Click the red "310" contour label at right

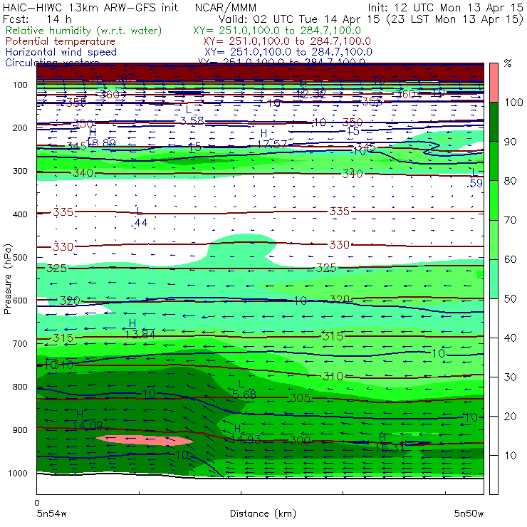[333, 377]
